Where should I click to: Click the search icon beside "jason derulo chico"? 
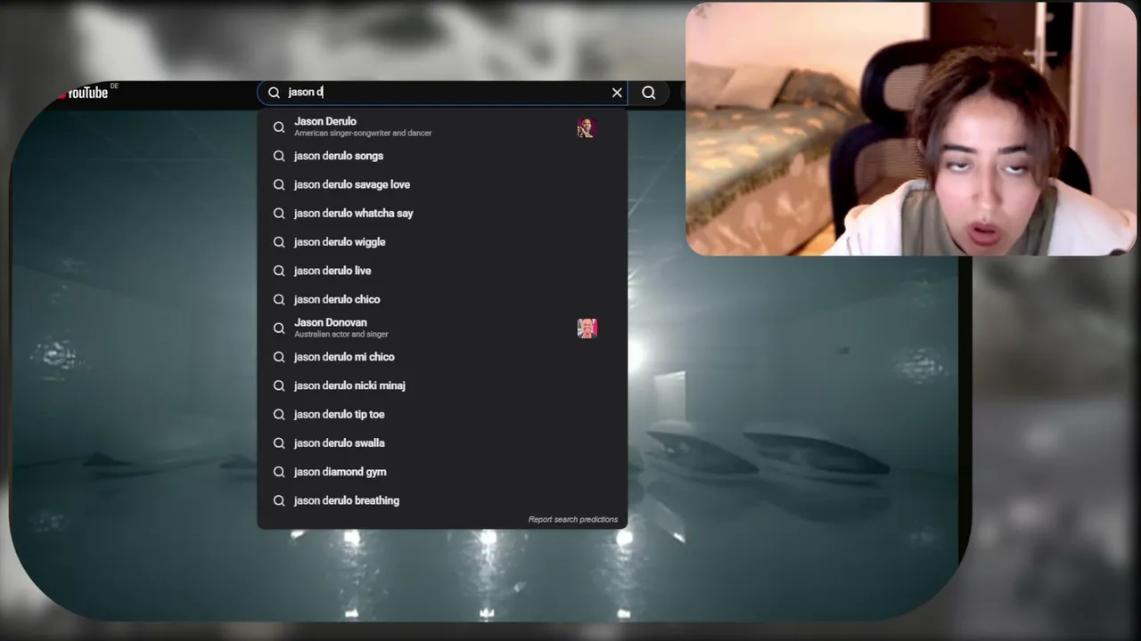279,299
